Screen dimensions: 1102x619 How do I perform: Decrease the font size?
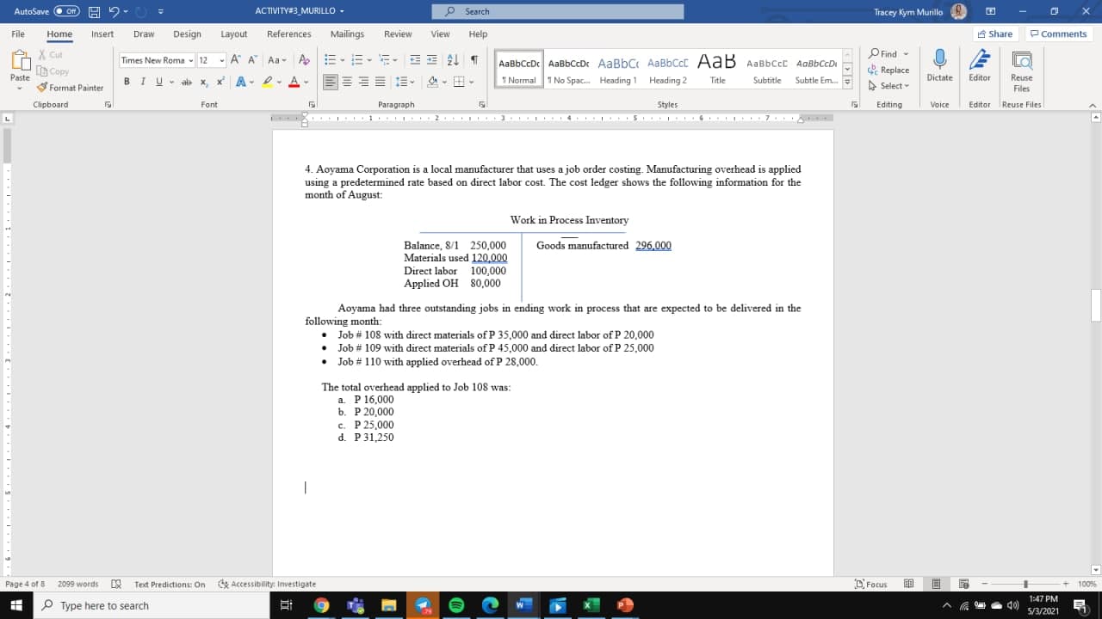pos(251,60)
